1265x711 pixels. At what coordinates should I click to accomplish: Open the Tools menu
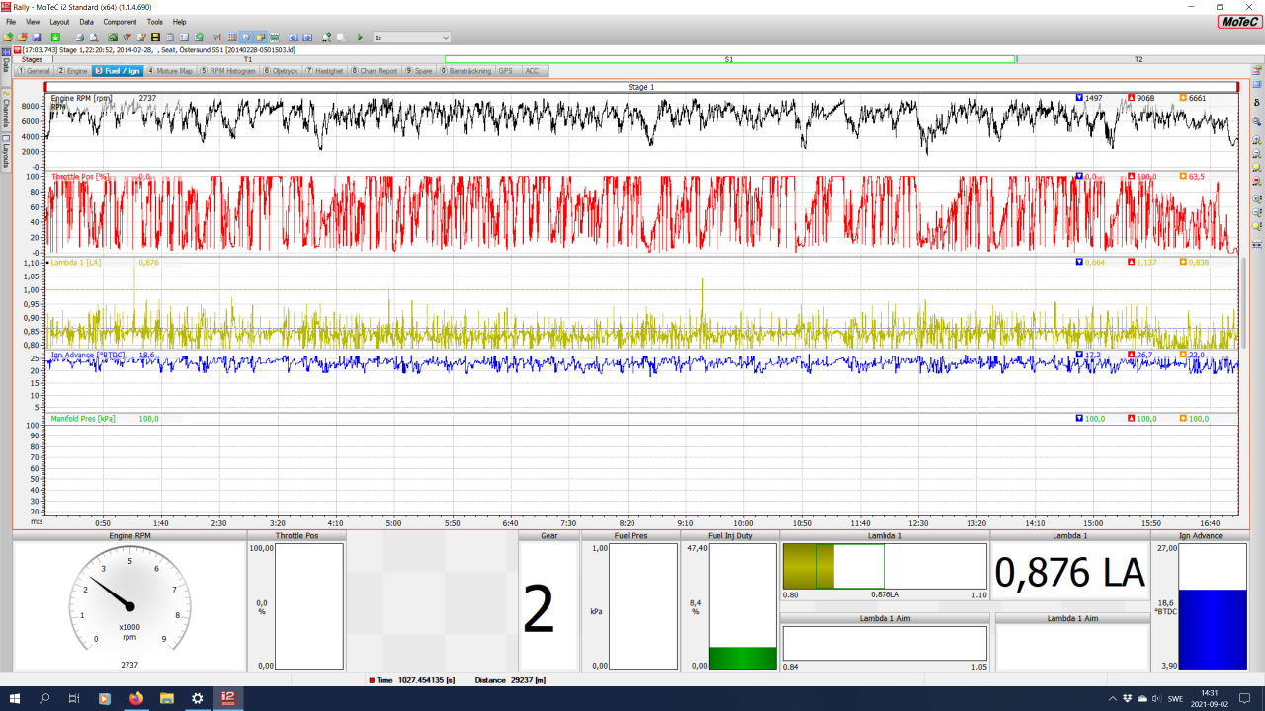(x=155, y=21)
